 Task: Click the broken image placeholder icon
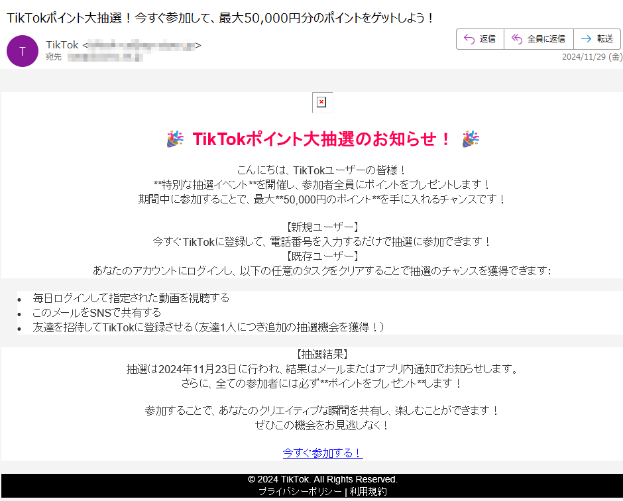(322, 103)
